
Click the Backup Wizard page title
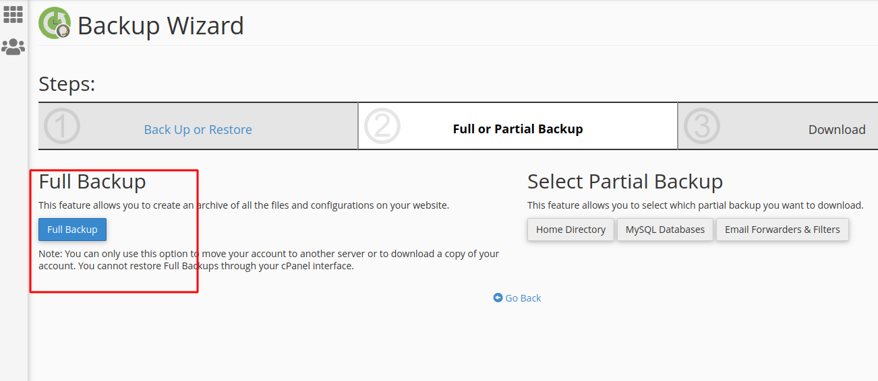160,26
